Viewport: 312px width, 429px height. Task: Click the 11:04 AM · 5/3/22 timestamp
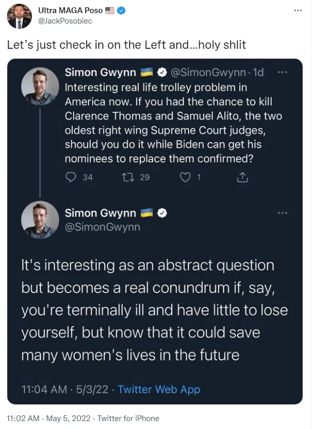[x=65, y=389]
